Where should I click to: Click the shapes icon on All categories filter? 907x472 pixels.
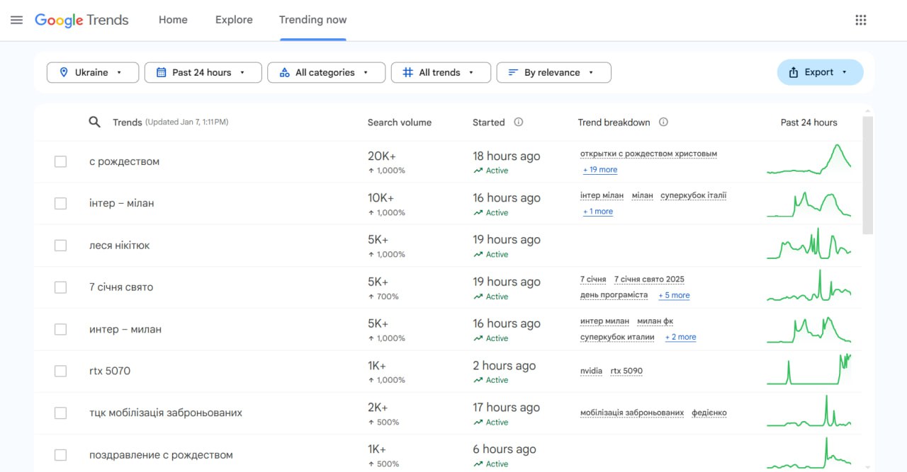pyautogui.click(x=284, y=72)
